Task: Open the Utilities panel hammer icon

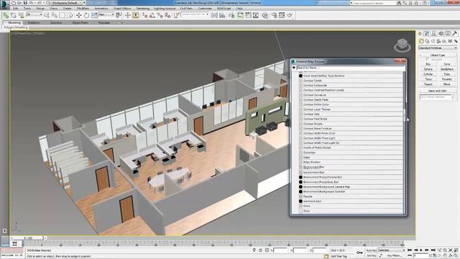Action: [455, 34]
